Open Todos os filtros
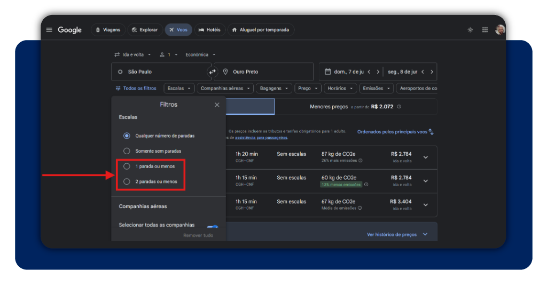Viewport: 547px width, 286px height. tap(136, 89)
